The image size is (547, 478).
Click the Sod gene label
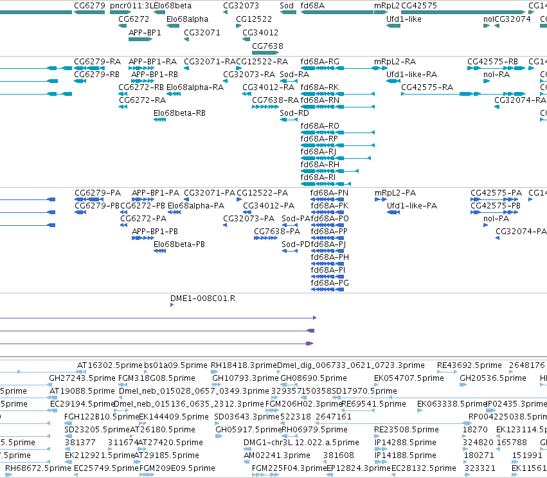[x=287, y=6]
